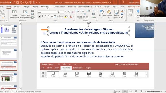Decrease font size with the smaller A icon

(x=69, y=12)
